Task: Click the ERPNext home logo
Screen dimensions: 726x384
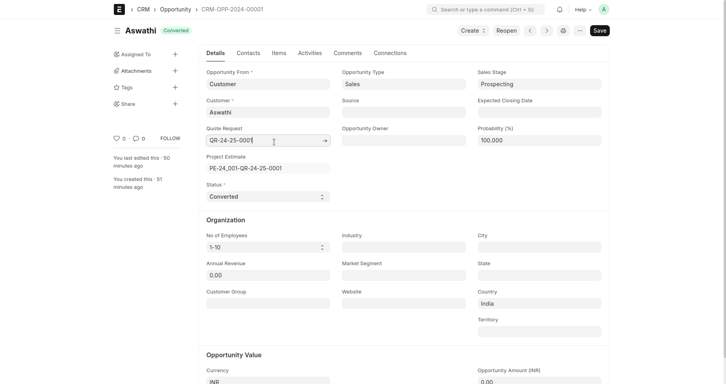Action: pos(119,9)
